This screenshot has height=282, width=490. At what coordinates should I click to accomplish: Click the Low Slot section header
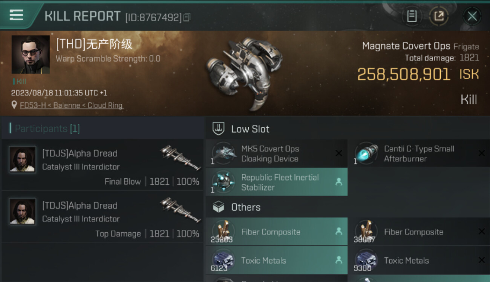(250, 129)
